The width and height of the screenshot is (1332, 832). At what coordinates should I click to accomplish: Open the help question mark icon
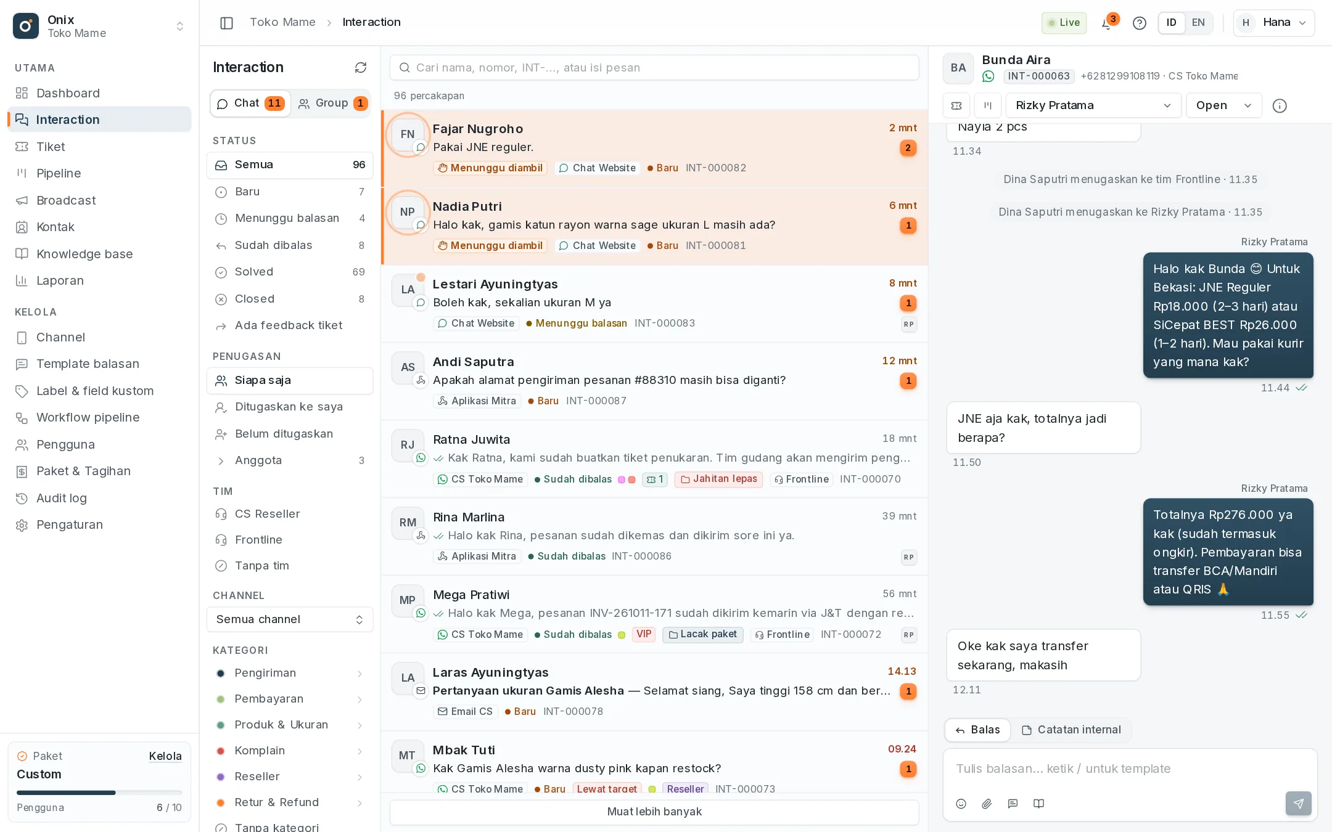1140,23
